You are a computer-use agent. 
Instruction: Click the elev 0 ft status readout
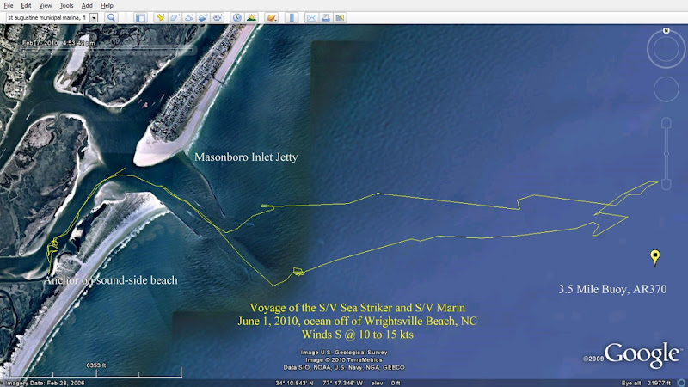(385, 383)
